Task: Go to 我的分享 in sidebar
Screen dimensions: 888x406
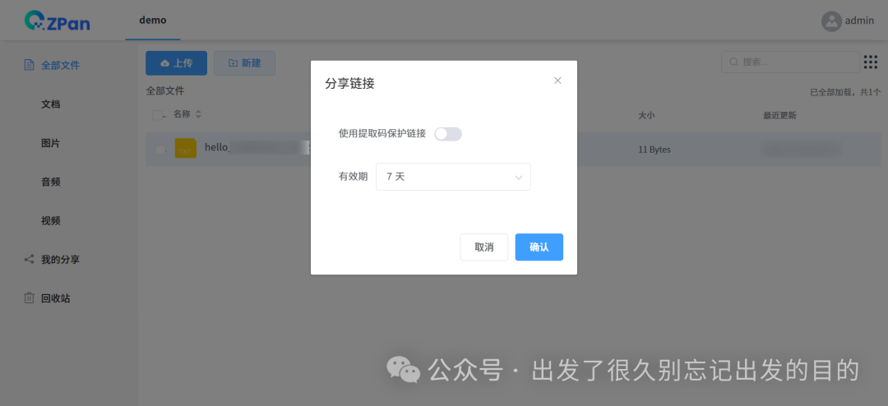Action: (60, 260)
